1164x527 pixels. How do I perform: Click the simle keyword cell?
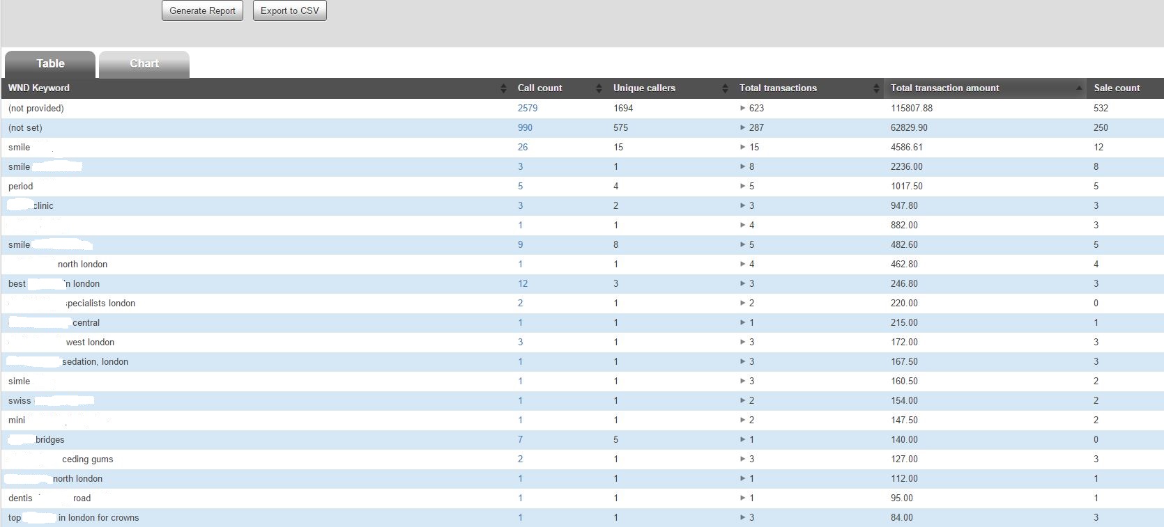(x=20, y=381)
